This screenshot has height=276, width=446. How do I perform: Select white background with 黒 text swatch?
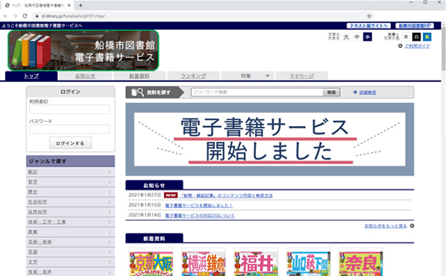[x=406, y=37]
